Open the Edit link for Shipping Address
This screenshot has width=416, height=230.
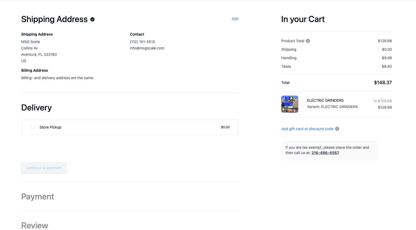[x=235, y=19]
